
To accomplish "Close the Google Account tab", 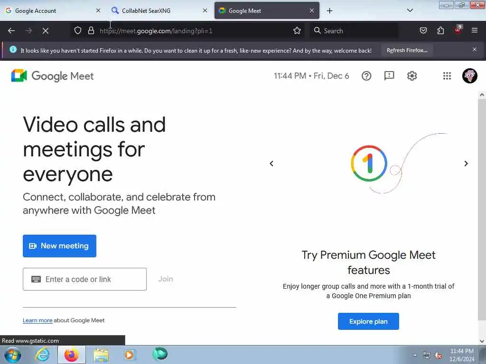I will pyautogui.click(x=98, y=10).
